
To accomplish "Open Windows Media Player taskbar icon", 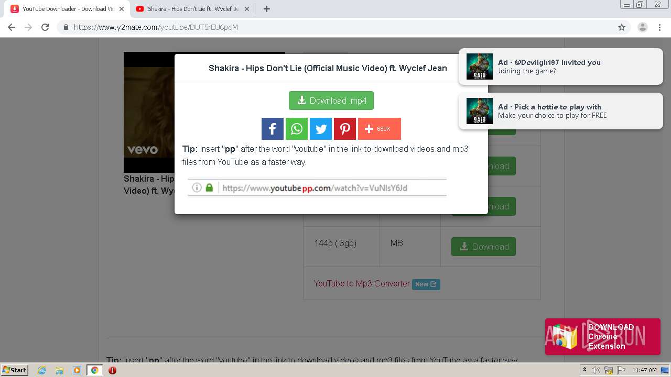I will tap(77, 370).
